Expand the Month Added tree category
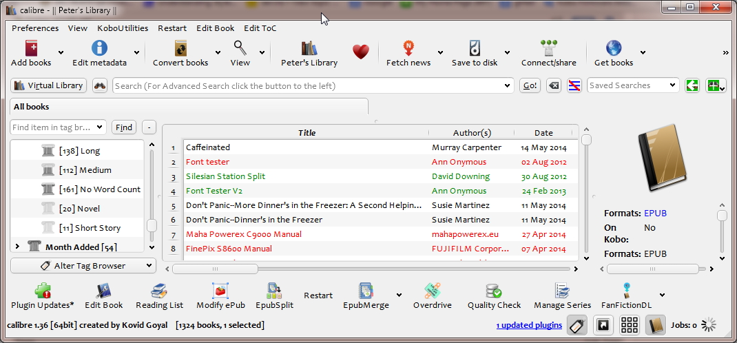The width and height of the screenshot is (737, 343). pyautogui.click(x=17, y=246)
